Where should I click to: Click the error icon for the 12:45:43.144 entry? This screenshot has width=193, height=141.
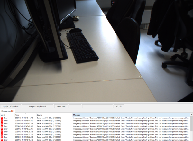[x=2, y=123]
